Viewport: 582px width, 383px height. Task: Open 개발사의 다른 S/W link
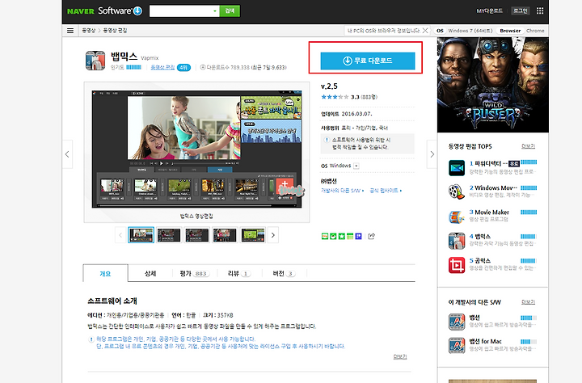click(x=342, y=191)
